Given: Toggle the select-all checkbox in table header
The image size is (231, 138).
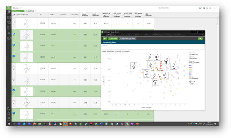Looking at the screenshot, I should point(13,15).
